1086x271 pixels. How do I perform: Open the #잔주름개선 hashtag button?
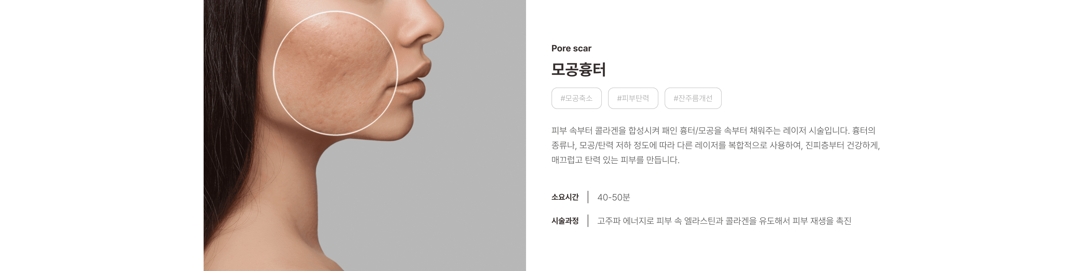coord(693,98)
